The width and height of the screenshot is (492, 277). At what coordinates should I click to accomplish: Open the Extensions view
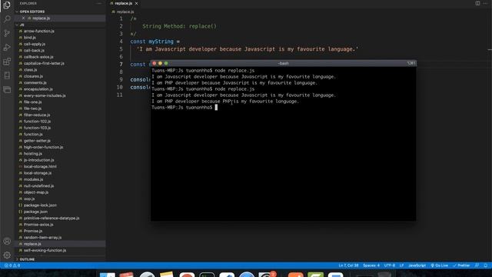tap(7, 62)
